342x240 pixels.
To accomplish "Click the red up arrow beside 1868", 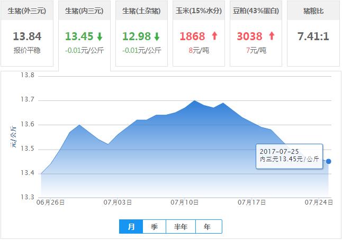I will click(214, 36).
